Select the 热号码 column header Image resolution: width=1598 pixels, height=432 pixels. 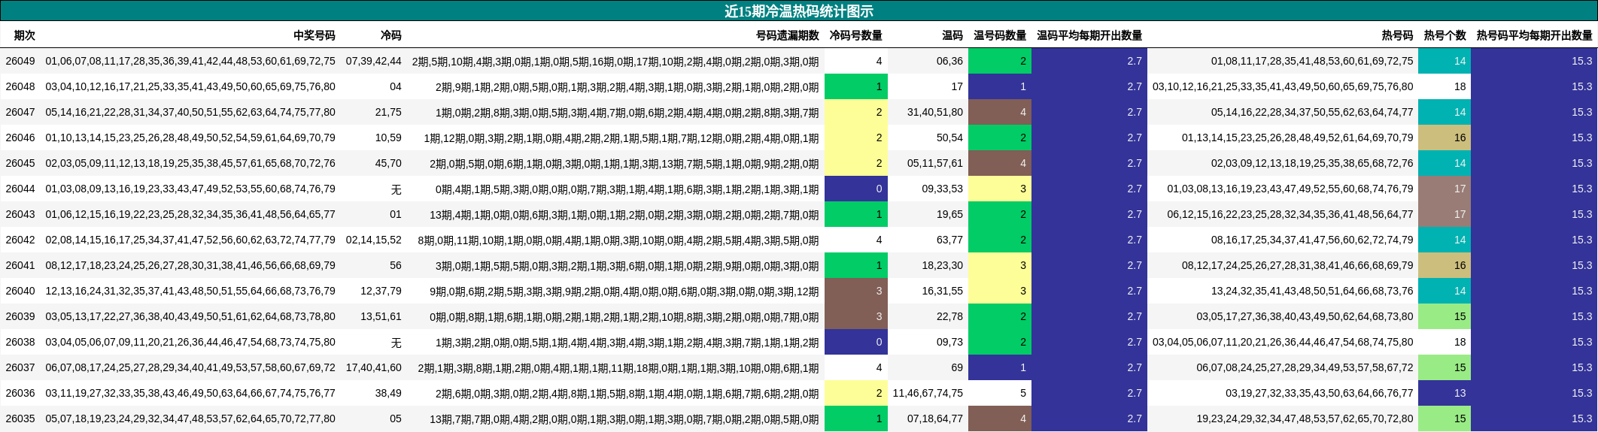(1397, 35)
